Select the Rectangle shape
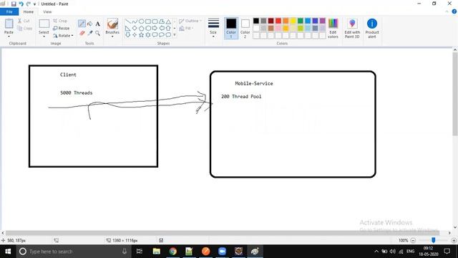This screenshot has height=258, width=458. point(148,21)
